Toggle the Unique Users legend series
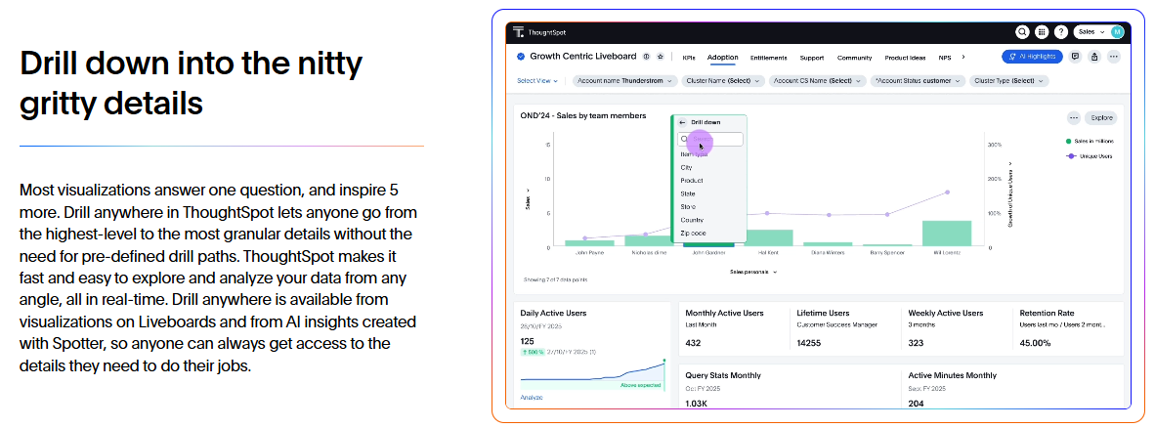 [x=1091, y=155]
